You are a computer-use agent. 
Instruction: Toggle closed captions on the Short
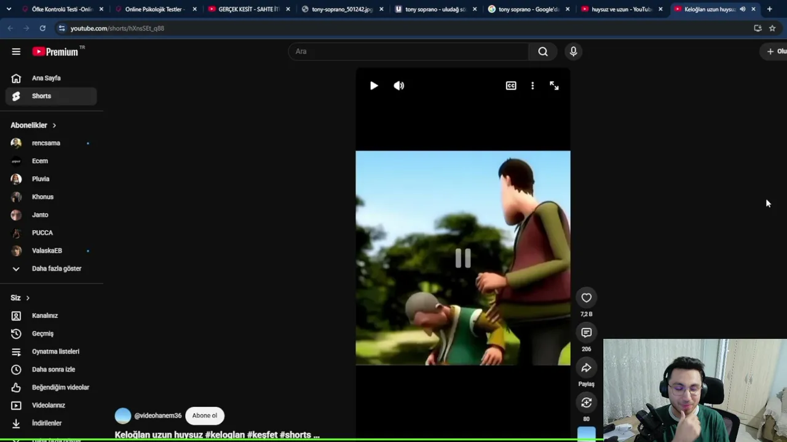[x=511, y=86]
